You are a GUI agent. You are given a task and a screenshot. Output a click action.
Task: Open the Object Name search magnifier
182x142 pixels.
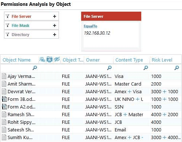point(35,68)
